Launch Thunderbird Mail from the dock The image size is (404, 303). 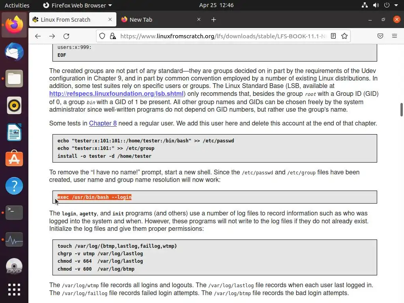point(14,52)
